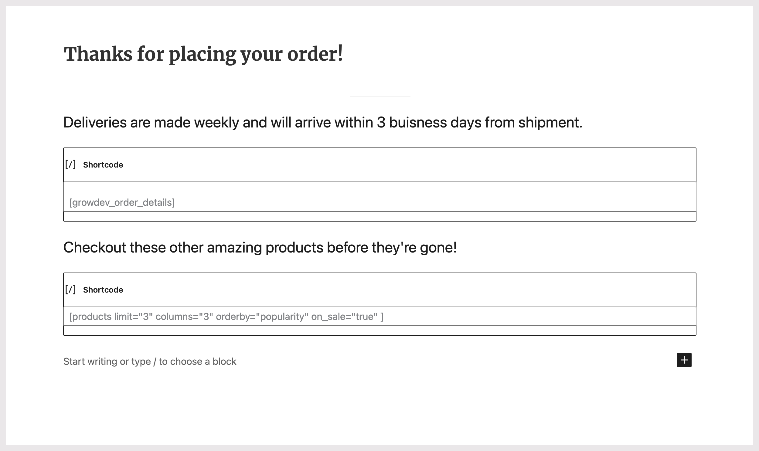Click the word 'amazing' in the checkout paragraph
Viewport: 759px width, 451px height.
pos(234,247)
